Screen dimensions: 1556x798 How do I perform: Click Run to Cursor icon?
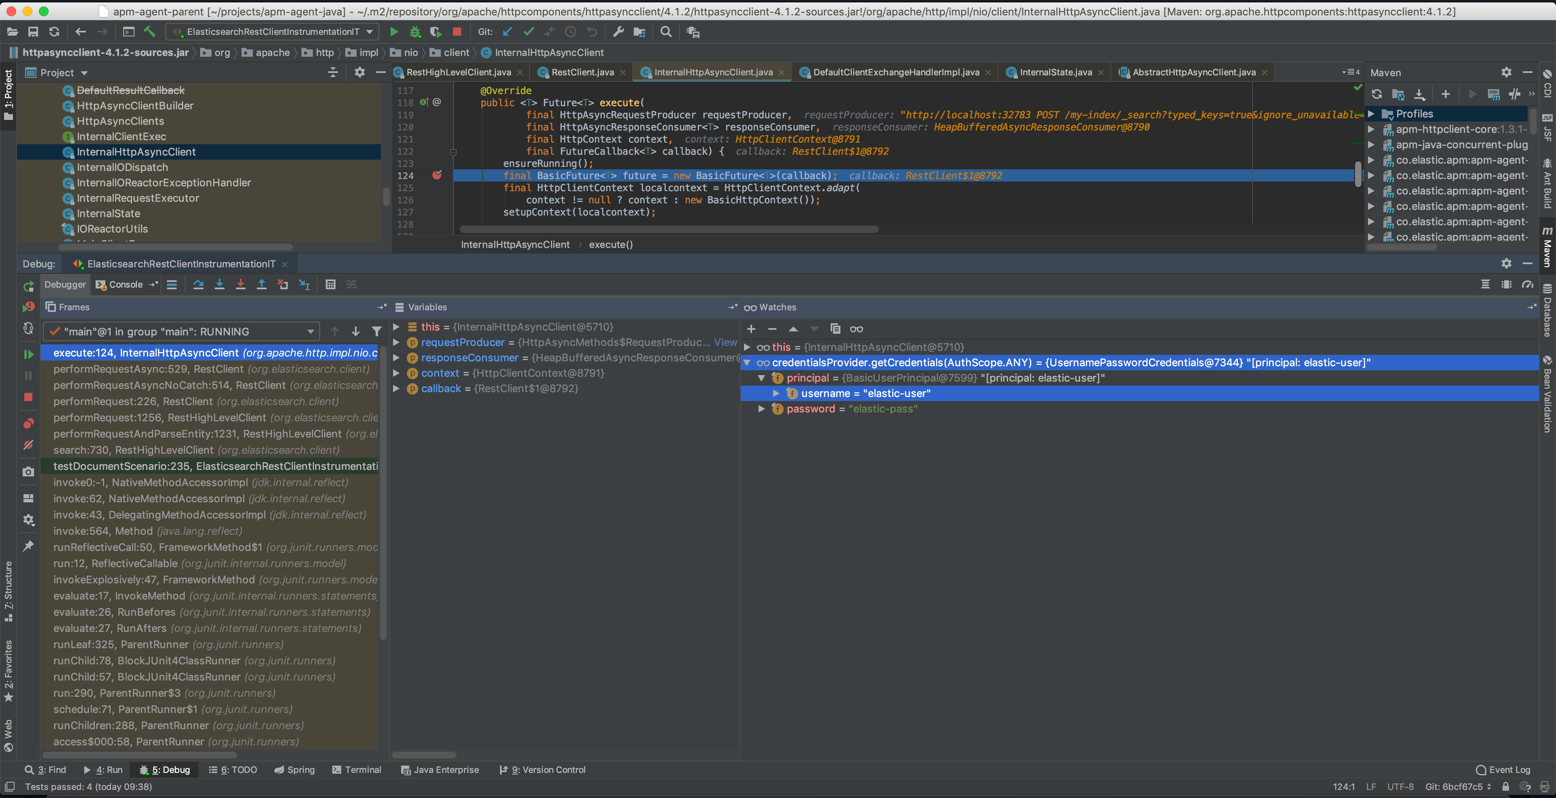coord(304,284)
